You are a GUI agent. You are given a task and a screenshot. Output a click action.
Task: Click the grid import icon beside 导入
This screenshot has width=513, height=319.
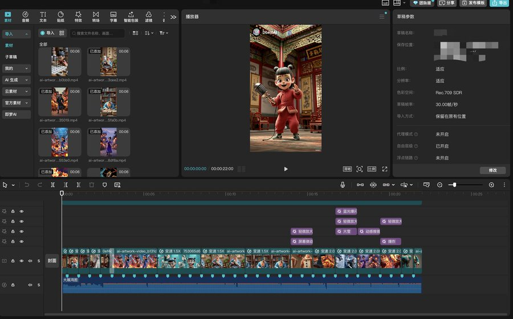[x=62, y=33]
